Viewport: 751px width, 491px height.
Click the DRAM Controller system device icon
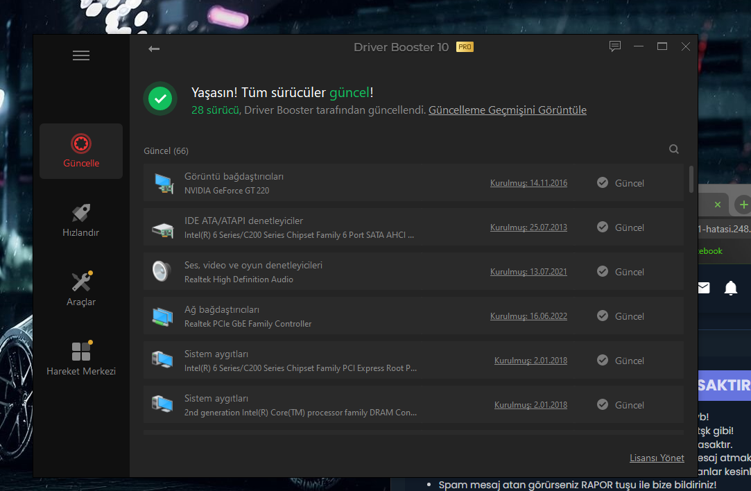click(x=163, y=405)
